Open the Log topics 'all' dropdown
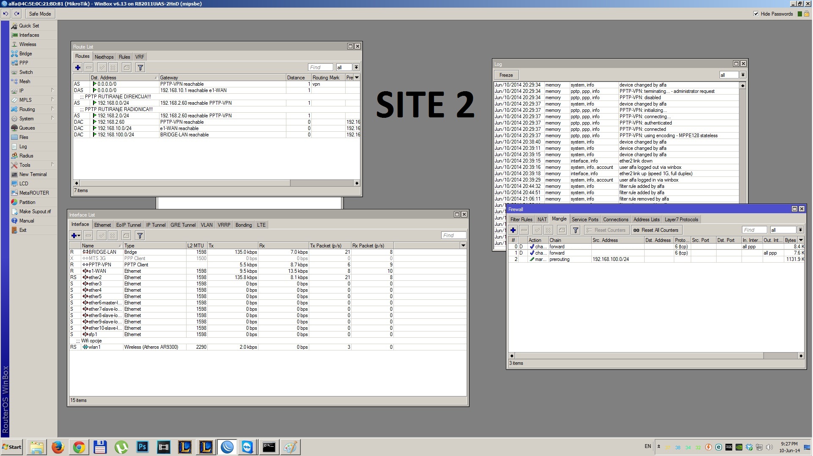 coord(743,75)
